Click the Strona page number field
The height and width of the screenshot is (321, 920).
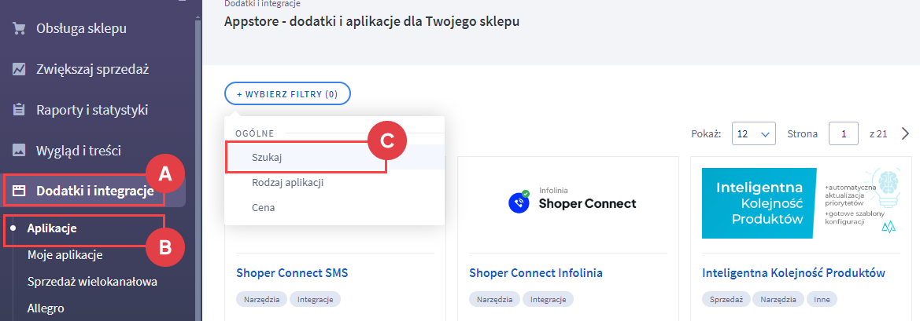tap(844, 134)
